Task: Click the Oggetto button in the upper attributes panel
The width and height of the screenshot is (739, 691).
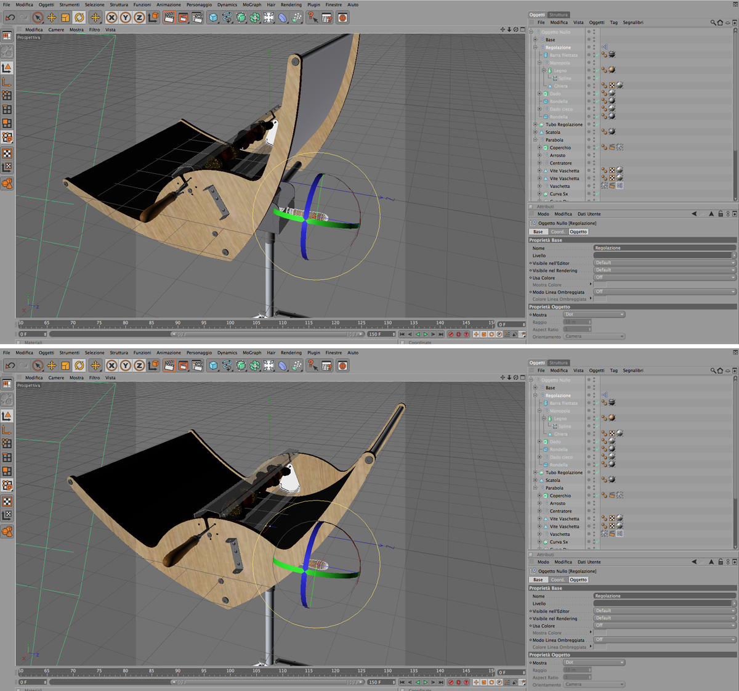Action: click(x=578, y=232)
